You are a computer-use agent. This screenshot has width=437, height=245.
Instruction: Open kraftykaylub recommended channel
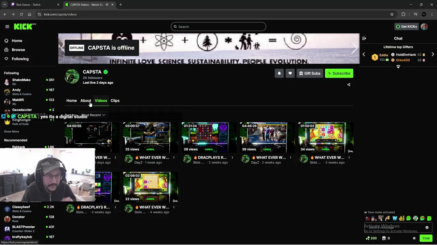tap(29, 238)
